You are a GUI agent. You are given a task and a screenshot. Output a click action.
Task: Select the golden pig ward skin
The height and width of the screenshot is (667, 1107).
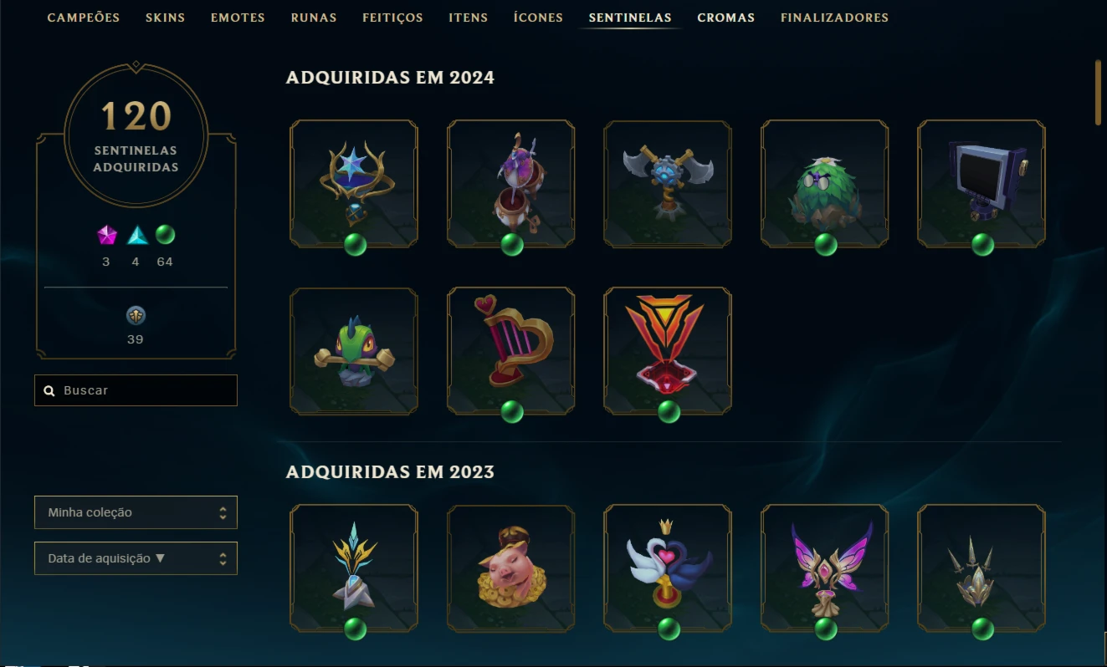[x=511, y=568]
